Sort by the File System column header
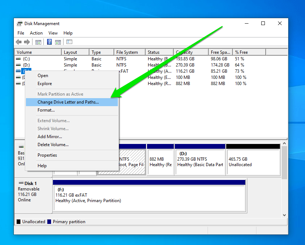Image resolution: width=305 pixels, height=245 pixels. pos(127,52)
